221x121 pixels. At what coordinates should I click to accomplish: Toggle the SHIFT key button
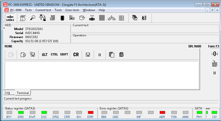point(64,54)
